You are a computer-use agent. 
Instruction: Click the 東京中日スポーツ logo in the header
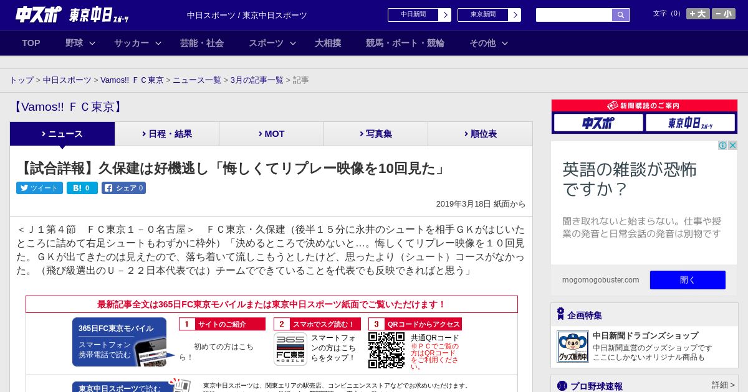pyautogui.click(x=99, y=16)
